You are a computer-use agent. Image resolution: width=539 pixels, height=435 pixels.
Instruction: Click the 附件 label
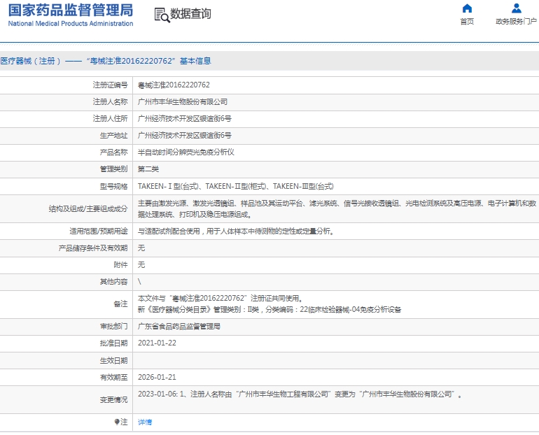(120, 265)
